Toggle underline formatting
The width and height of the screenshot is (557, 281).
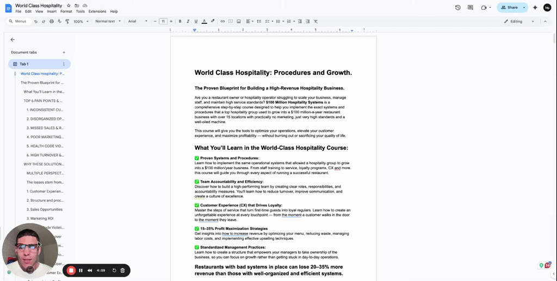coord(196,21)
